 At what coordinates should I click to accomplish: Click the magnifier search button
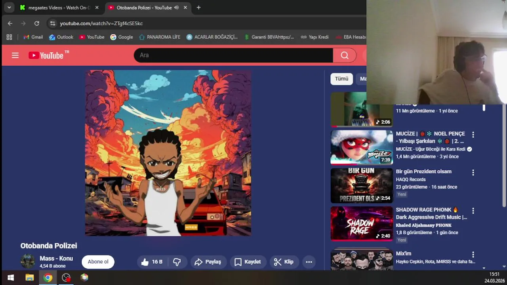(x=345, y=55)
